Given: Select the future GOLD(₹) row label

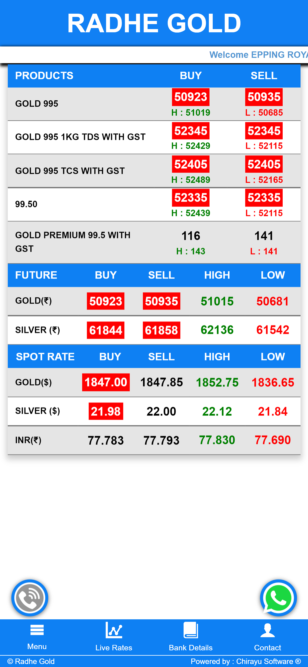Looking at the screenshot, I should (34, 301).
